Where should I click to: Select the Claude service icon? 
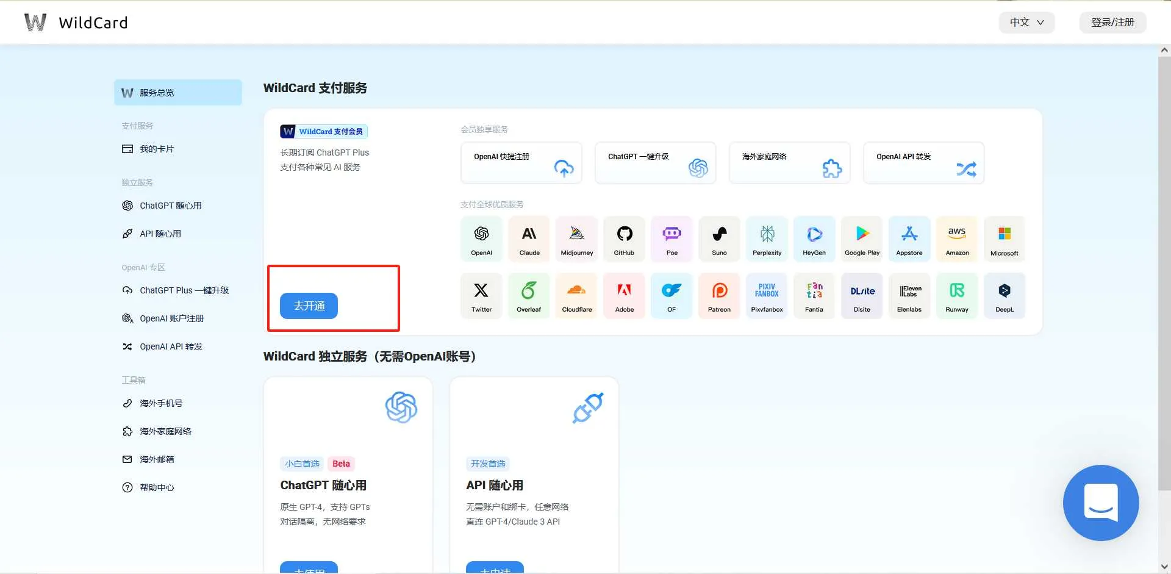[529, 239]
